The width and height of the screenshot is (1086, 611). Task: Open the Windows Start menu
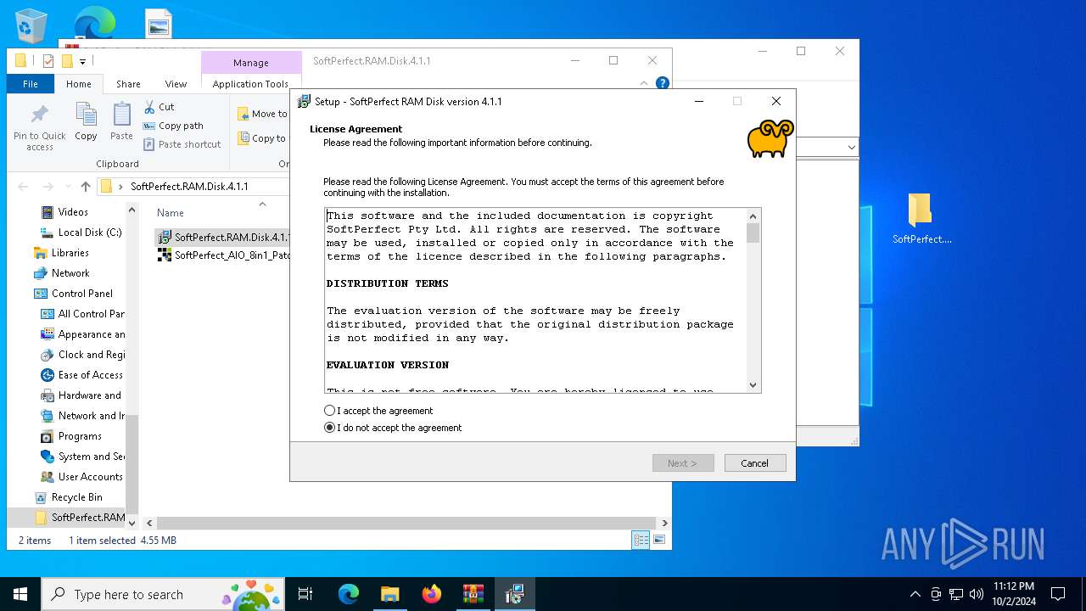point(20,594)
